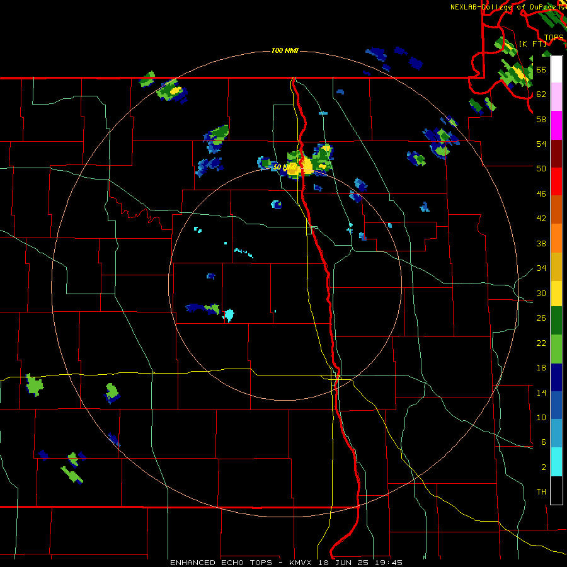
Task: Click legend value 50
Action: [x=541, y=168]
